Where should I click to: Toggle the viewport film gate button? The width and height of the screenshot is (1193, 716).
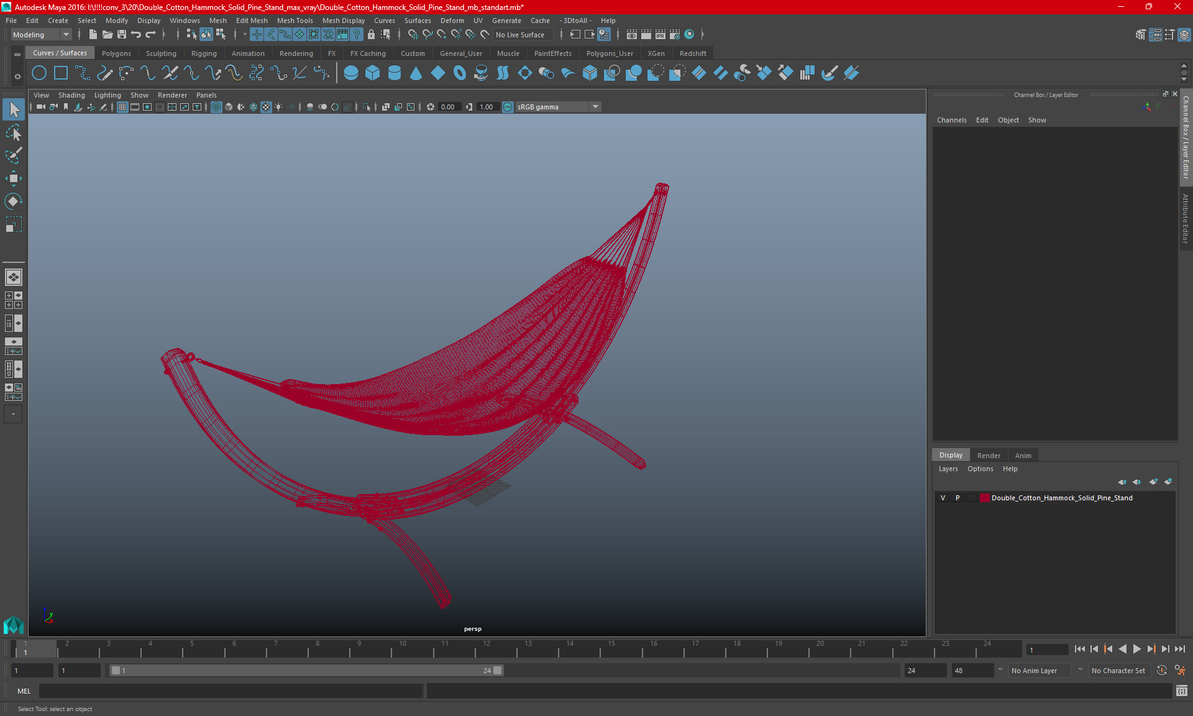point(135,107)
